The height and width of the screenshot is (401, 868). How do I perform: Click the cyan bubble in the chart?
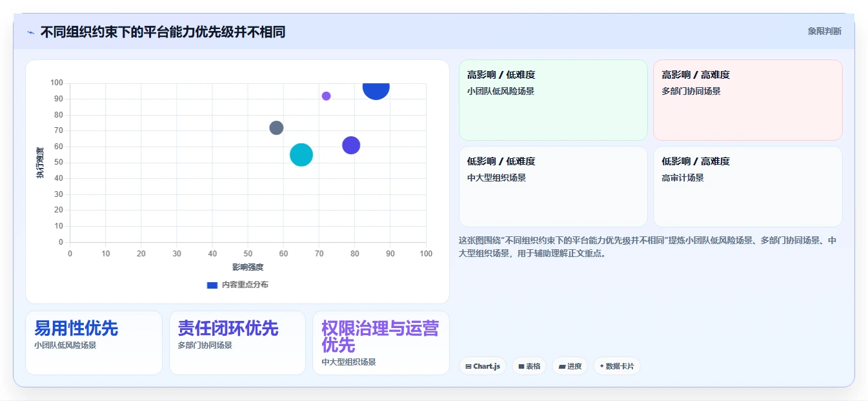pyautogui.click(x=301, y=155)
